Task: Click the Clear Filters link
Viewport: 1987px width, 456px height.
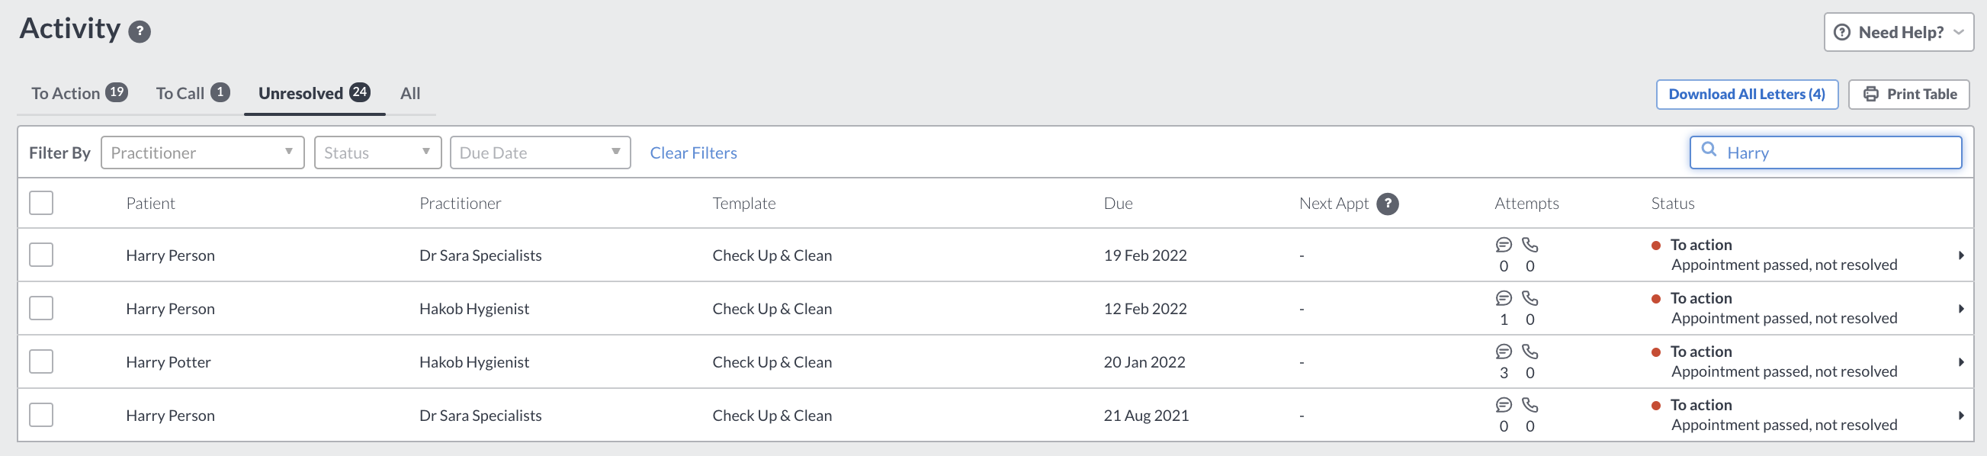Action: click(x=692, y=153)
